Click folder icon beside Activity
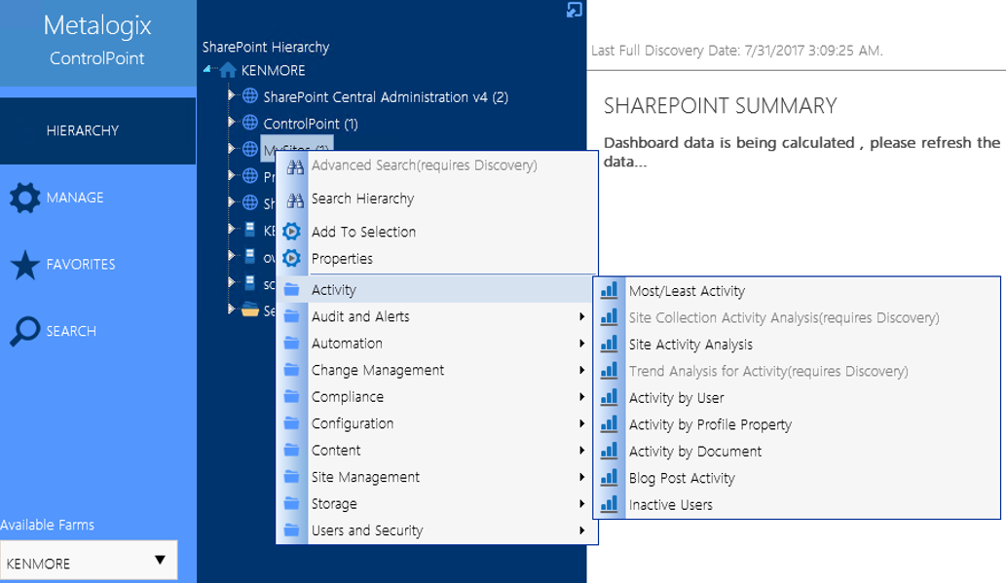Screen dimensions: 1006x583 [292, 289]
